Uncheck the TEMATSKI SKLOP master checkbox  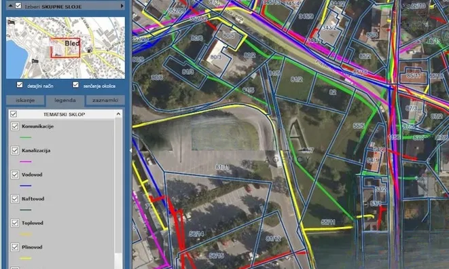14,114
